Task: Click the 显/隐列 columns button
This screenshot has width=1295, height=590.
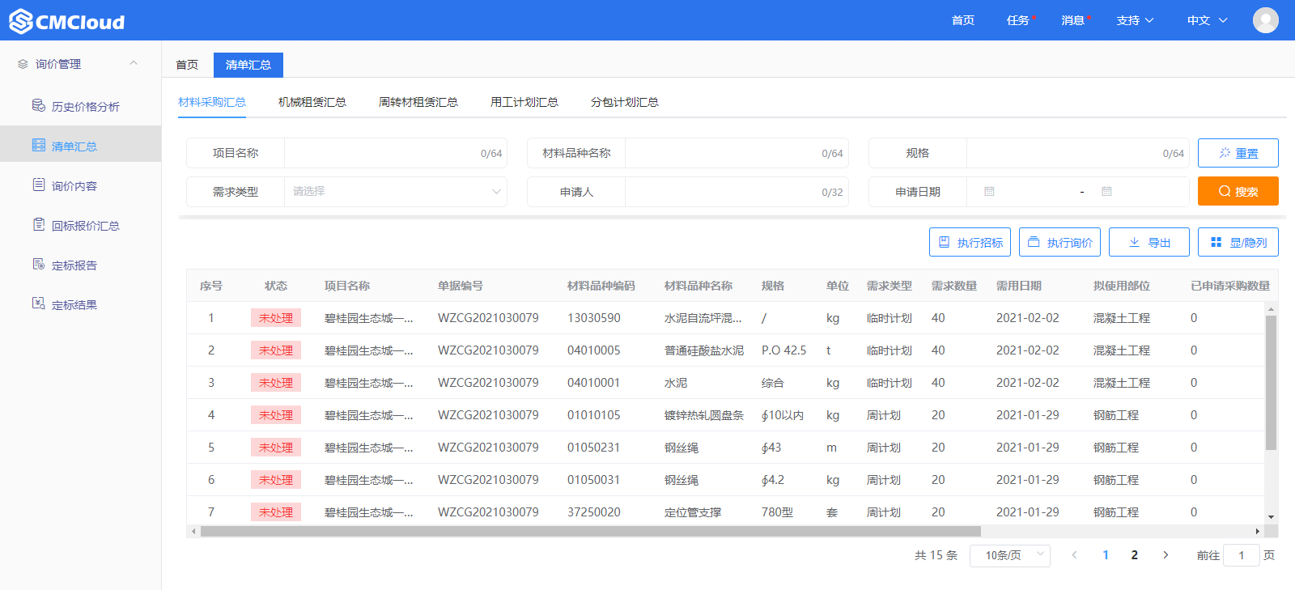Action: click(x=1238, y=242)
